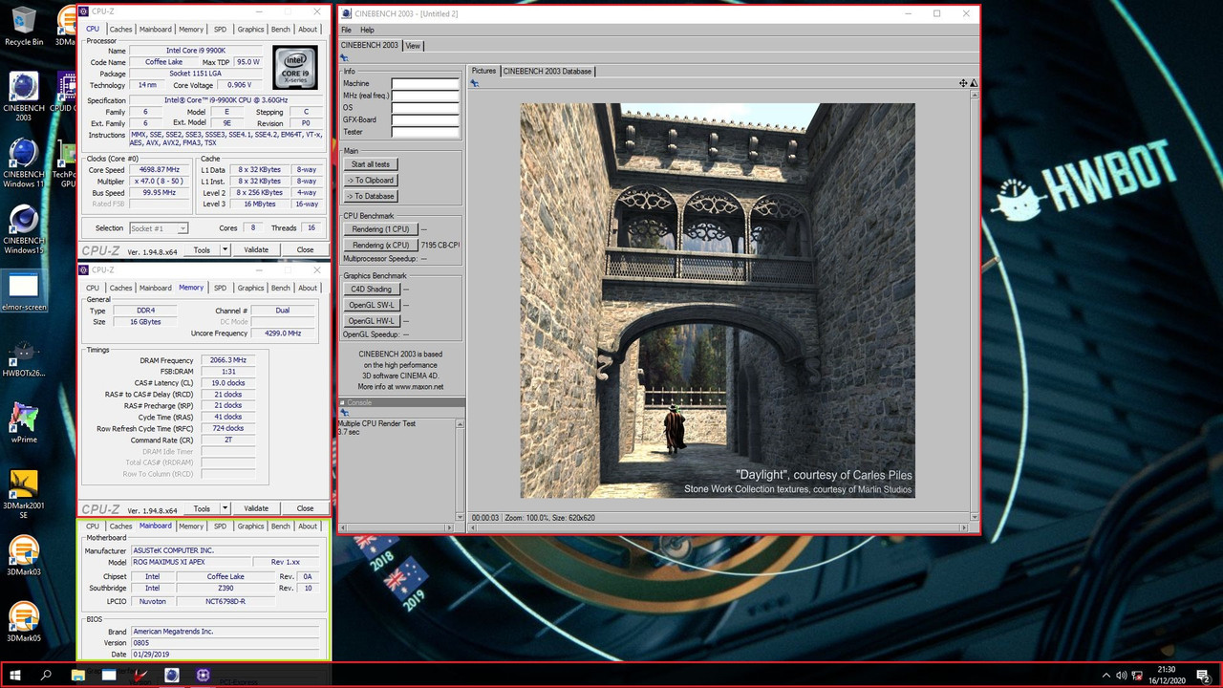Viewport: 1223px width, 688px height.
Task: Open taskbar search magnifier
Action: point(46,676)
